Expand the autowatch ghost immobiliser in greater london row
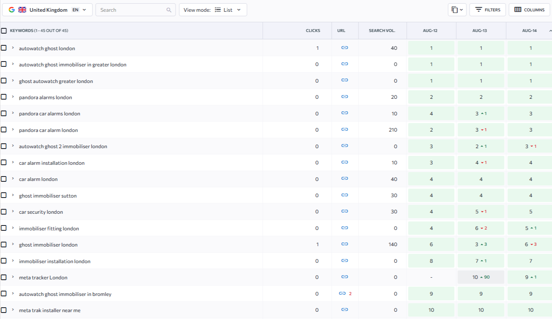The height and width of the screenshot is (319, 552). pos(13,64)
